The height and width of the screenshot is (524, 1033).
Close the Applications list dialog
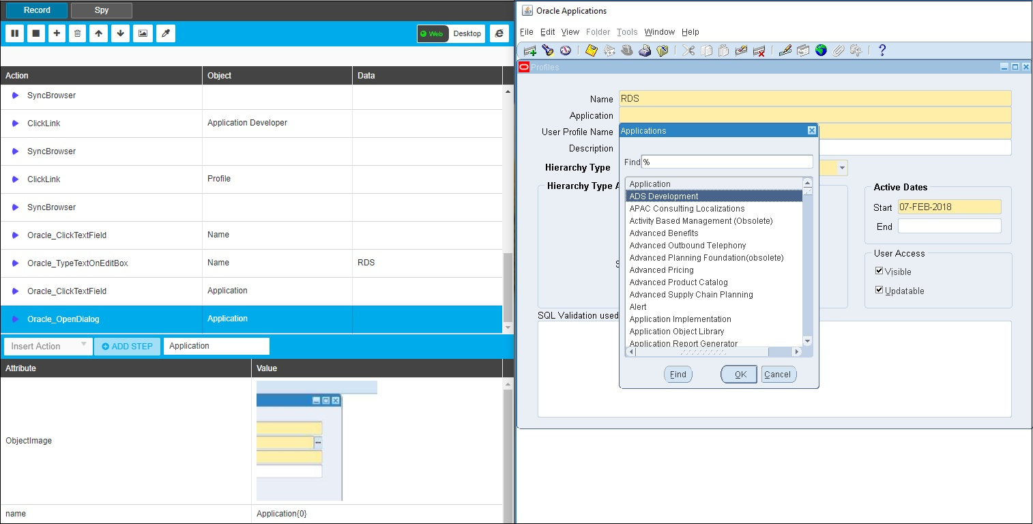click(812, 130)
